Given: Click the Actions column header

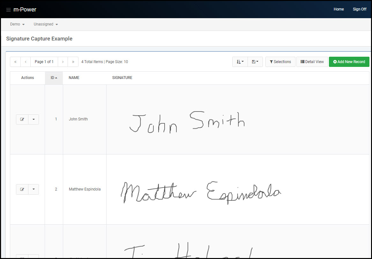Looking at the screenshot, I should (27, 78).
